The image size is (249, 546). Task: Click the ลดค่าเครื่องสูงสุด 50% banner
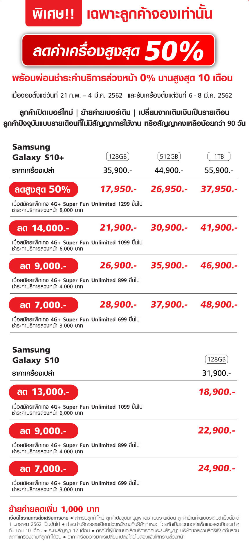click(x=118, y=50)
